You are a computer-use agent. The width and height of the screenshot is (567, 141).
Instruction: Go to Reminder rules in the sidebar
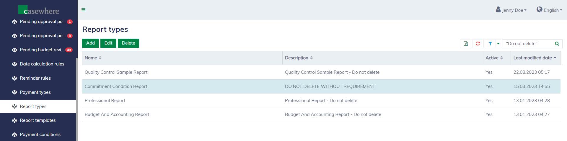(35, 78)
